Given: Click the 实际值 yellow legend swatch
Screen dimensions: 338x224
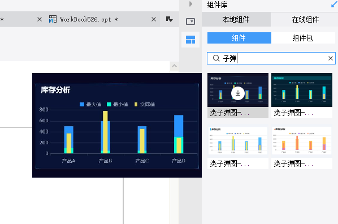Looking at the screenshot, I should click(136, 105).
